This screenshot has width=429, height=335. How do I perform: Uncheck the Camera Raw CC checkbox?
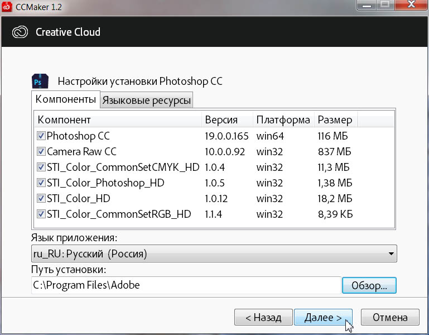click(41, 151)
